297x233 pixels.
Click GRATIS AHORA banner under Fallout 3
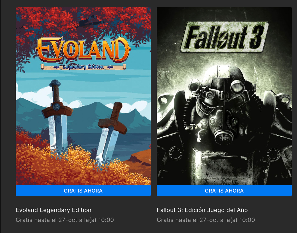(224, 191)
